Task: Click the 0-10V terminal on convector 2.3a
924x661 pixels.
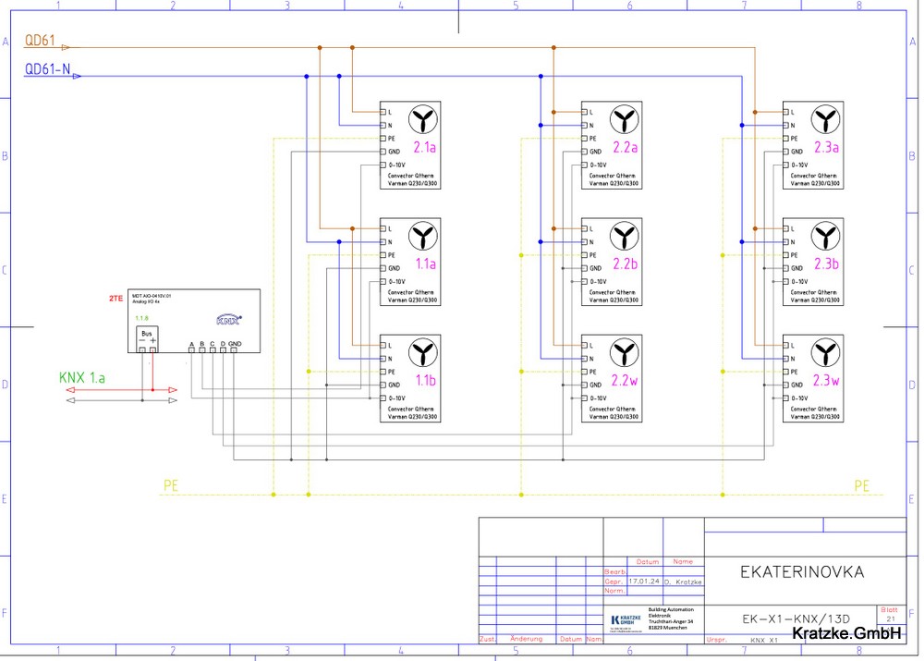Action: (x=785, y=165)
